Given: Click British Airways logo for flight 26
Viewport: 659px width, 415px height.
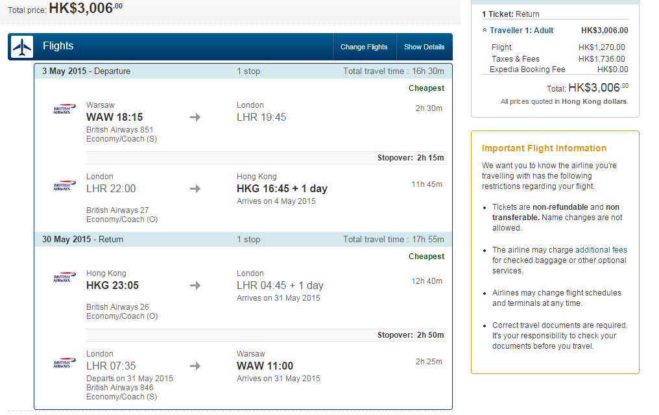Looking at the screenshot, I should [x=64, y=277].
